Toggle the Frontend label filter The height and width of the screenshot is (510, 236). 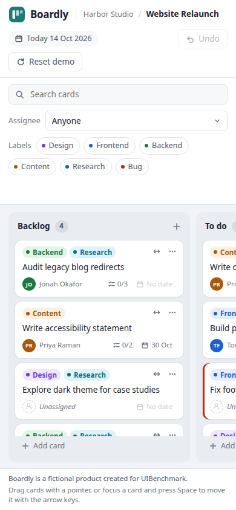point(110,146)
